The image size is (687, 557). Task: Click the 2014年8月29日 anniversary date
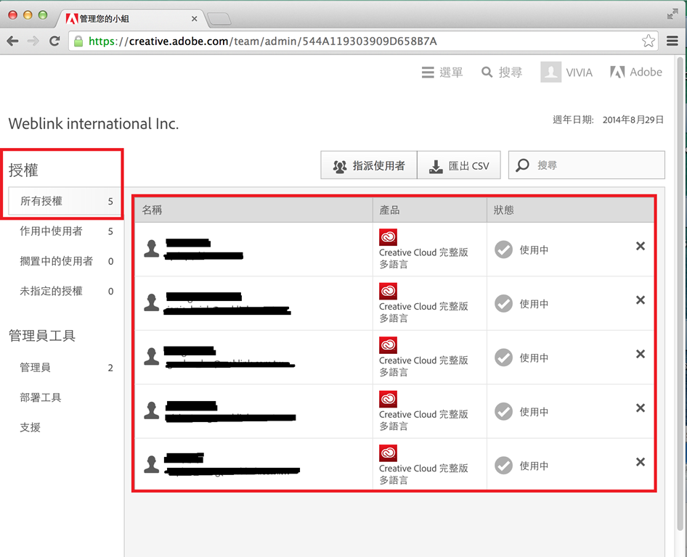(633, 120)
